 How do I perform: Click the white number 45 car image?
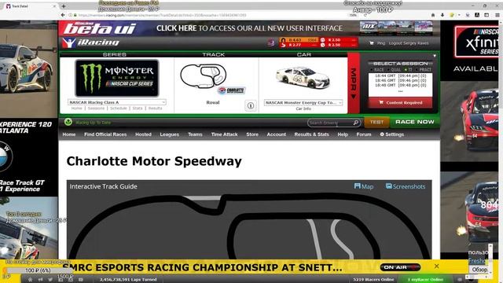[303, 77]
